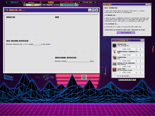
Task: Open more options for Commissioning a Symphony player
Action: (140, 55)
